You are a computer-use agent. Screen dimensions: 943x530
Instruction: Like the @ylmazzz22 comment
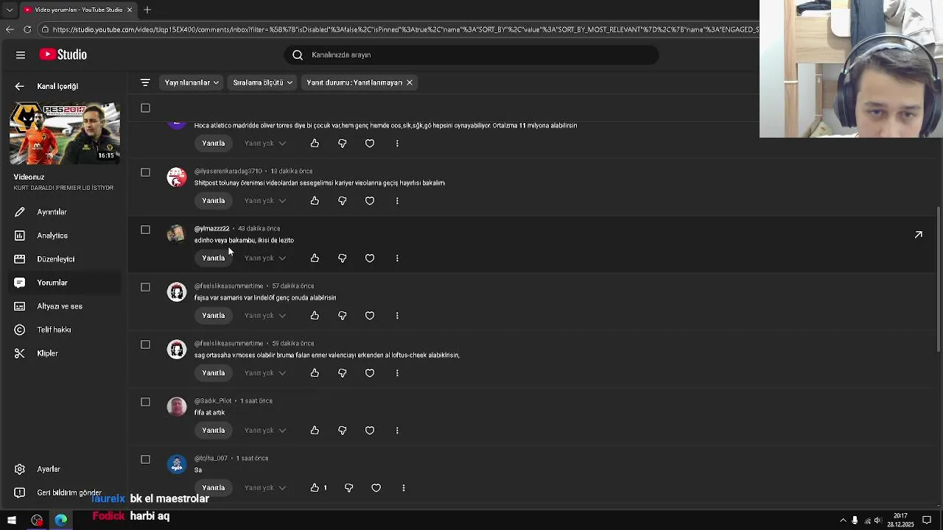click(315, 258)
